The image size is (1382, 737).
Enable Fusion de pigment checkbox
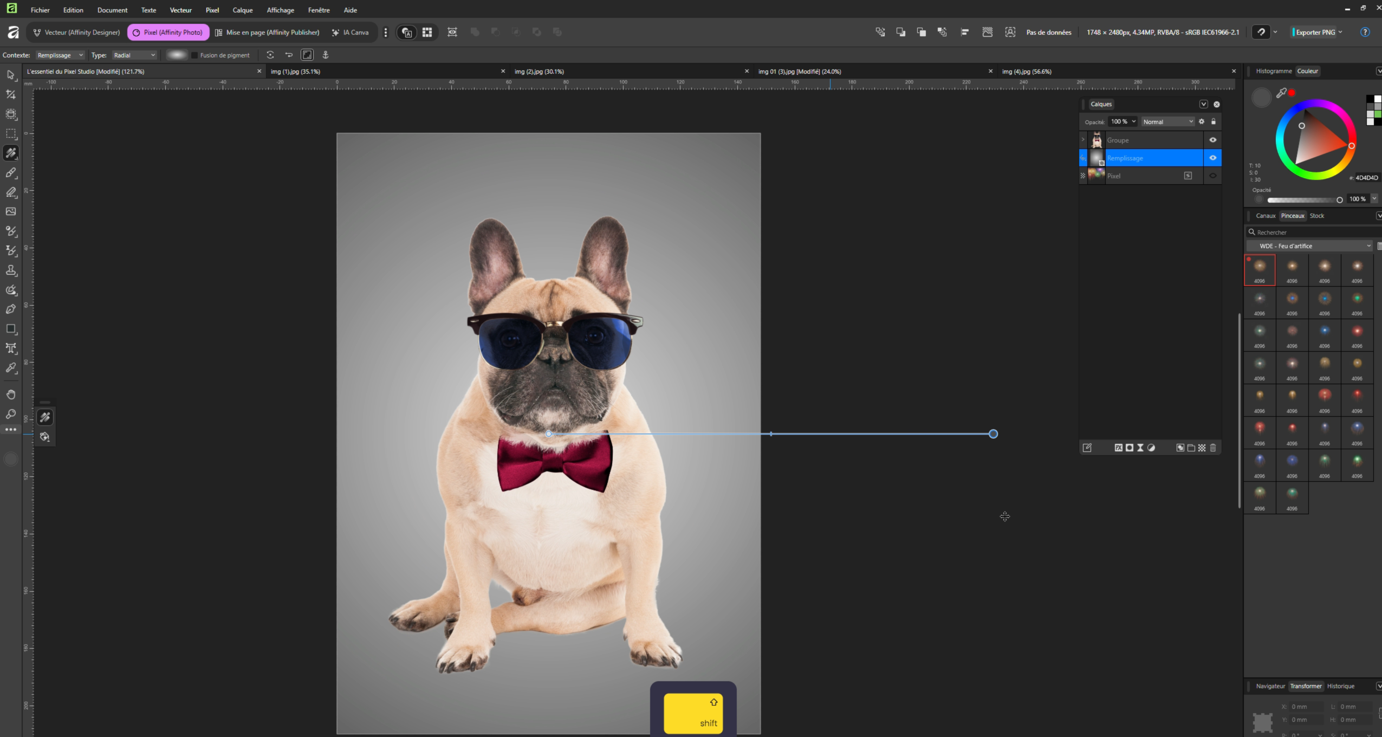tap(194, 55)
